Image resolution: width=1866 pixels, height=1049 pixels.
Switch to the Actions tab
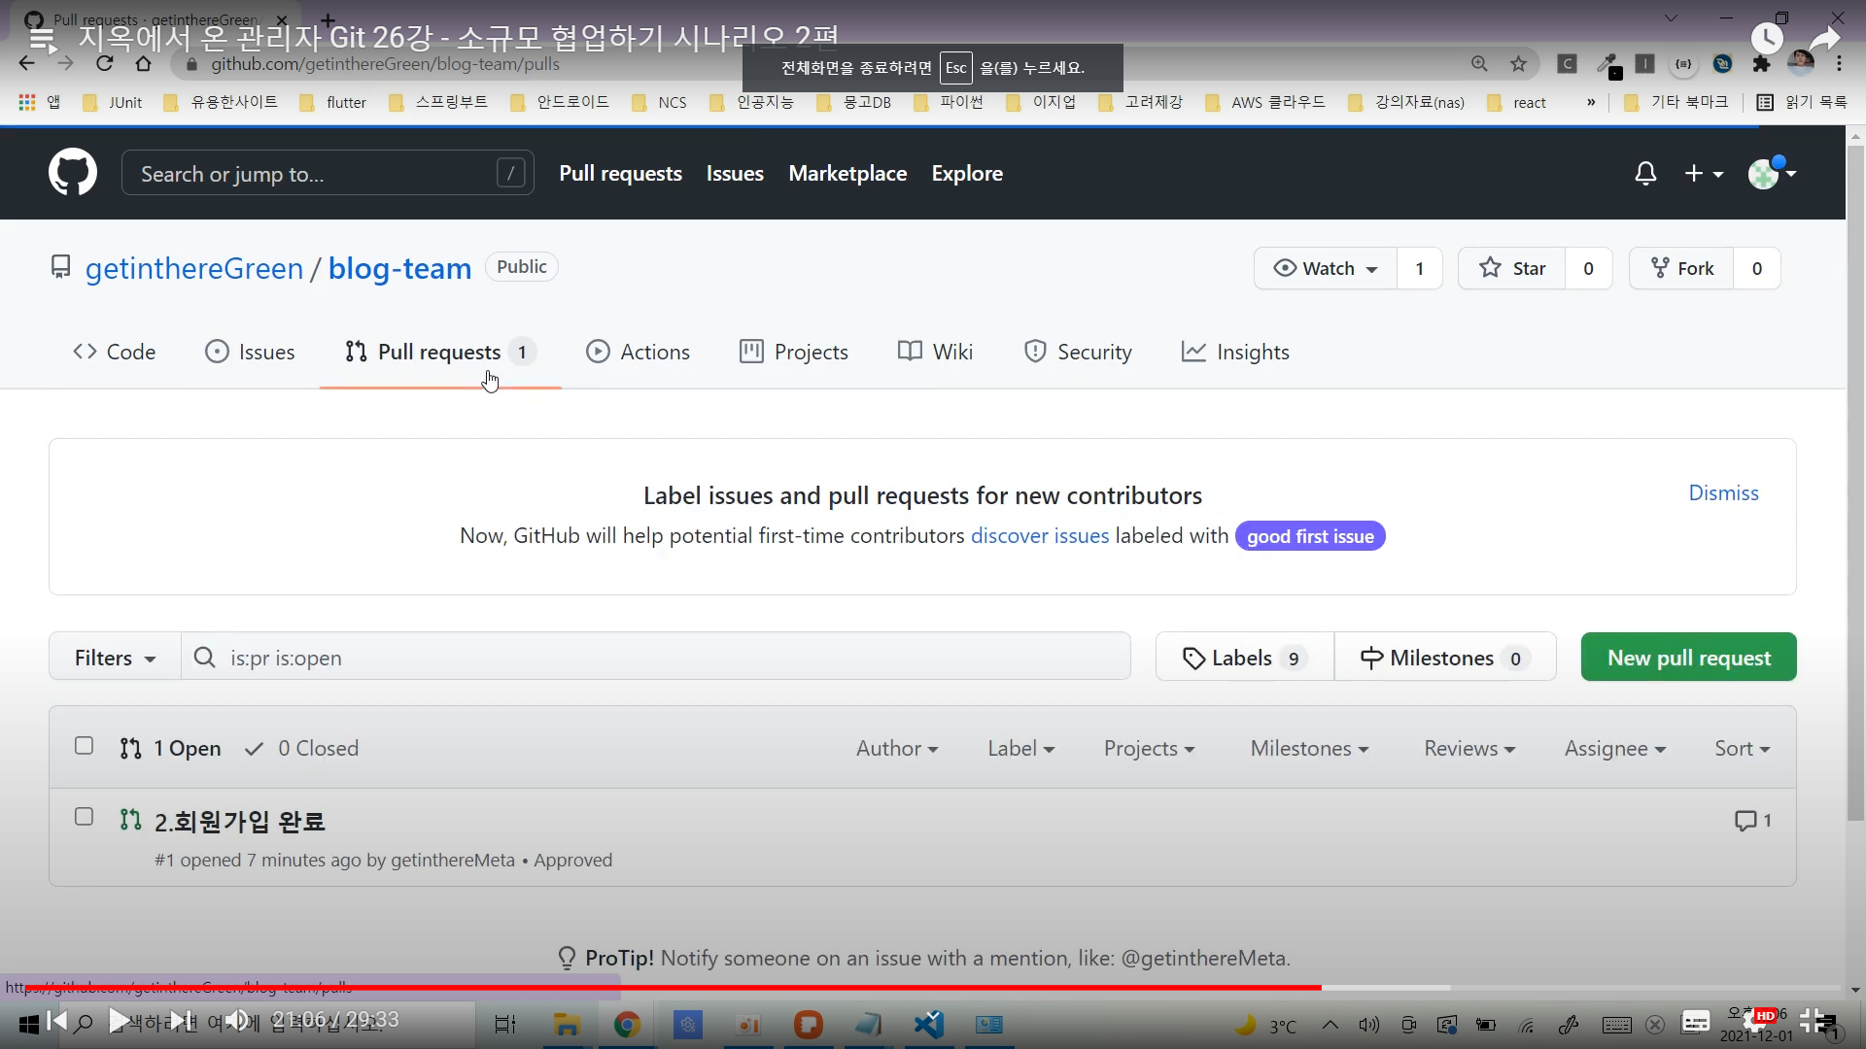638,352
